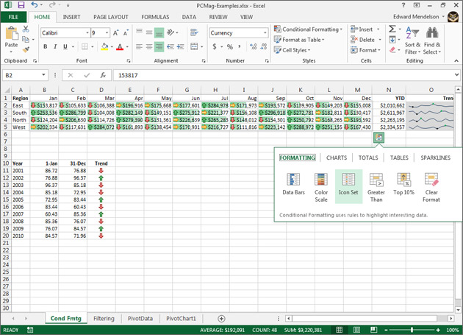463x335 pixels.
Task: Apply Comma Style number format
Action: tap(240, 47)
